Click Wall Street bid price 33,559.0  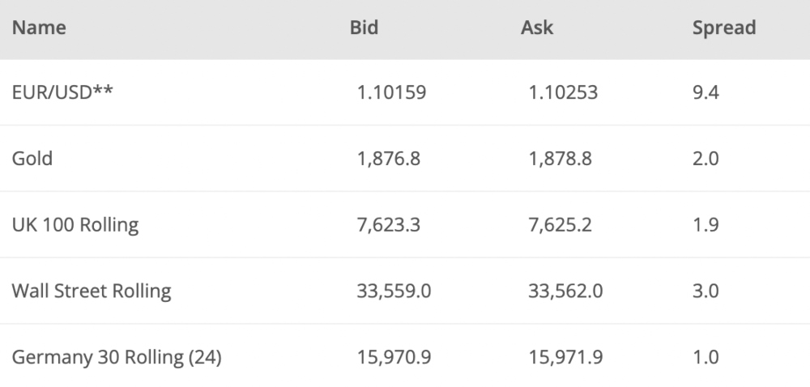[x=394, y=291]
